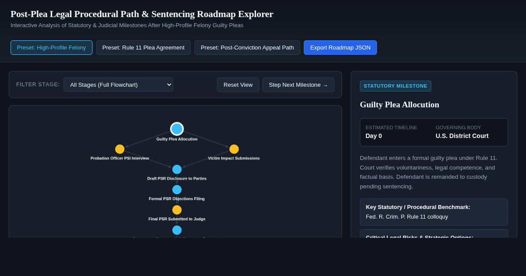Click the 'Governing Body' label
The width and height of the screenshot is (526, 276).
point(458,127)
